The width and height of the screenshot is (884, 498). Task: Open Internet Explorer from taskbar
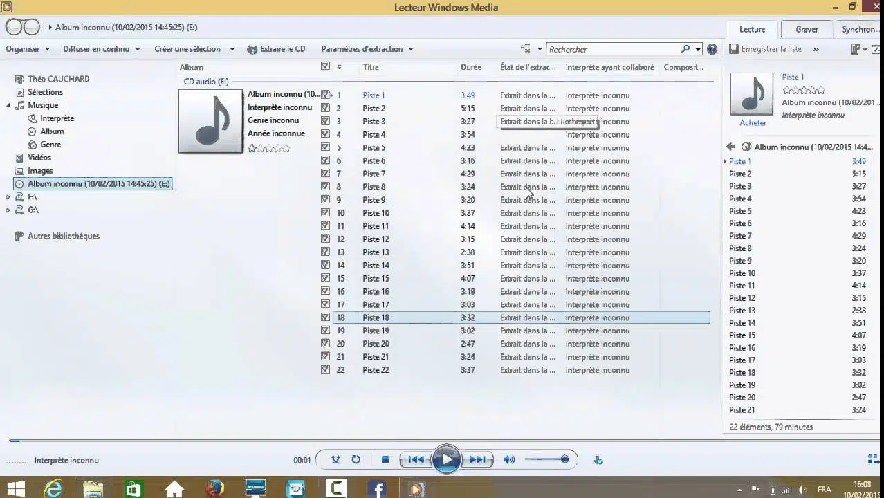click(53, 488)
